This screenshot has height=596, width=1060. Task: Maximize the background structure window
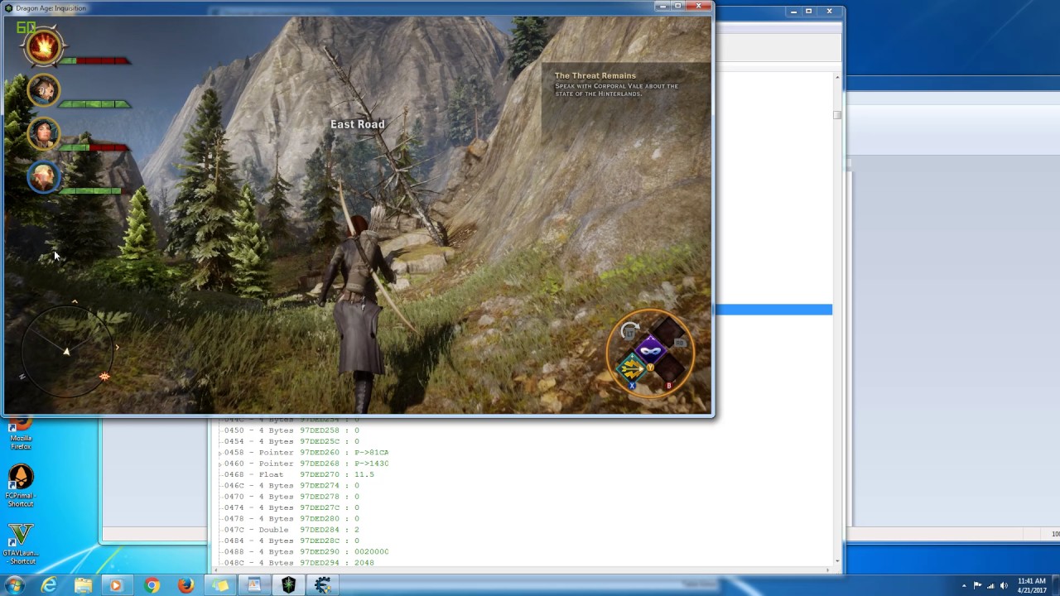click(x=809, y=11)
